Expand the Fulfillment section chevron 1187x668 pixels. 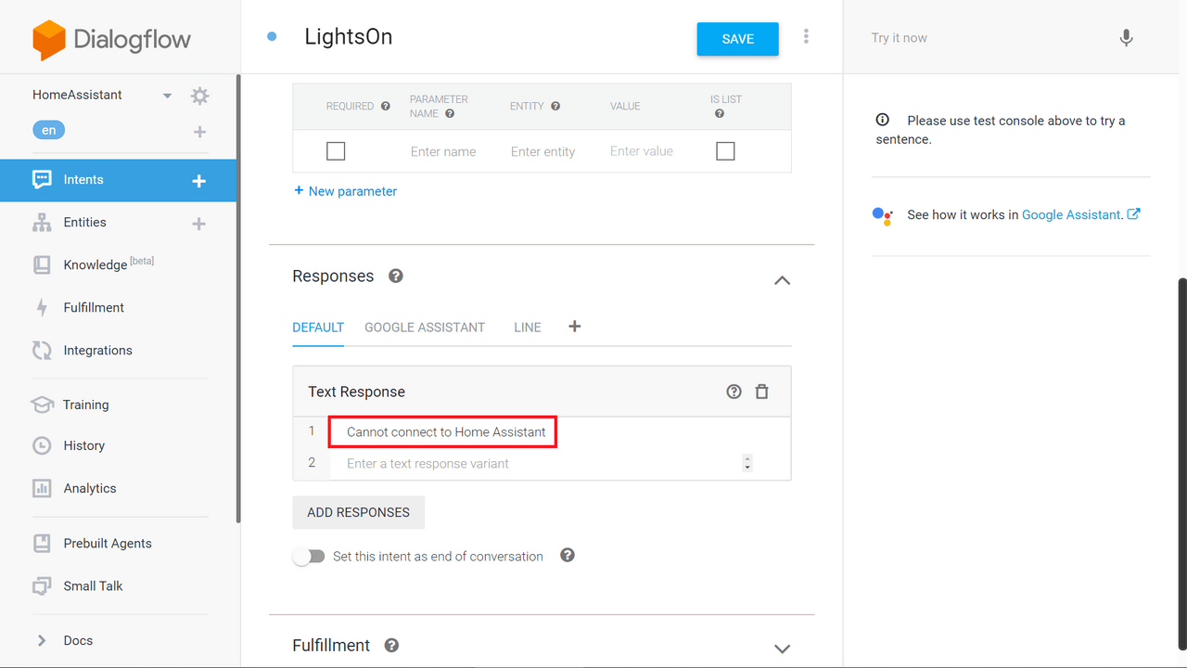click(783, 649)
